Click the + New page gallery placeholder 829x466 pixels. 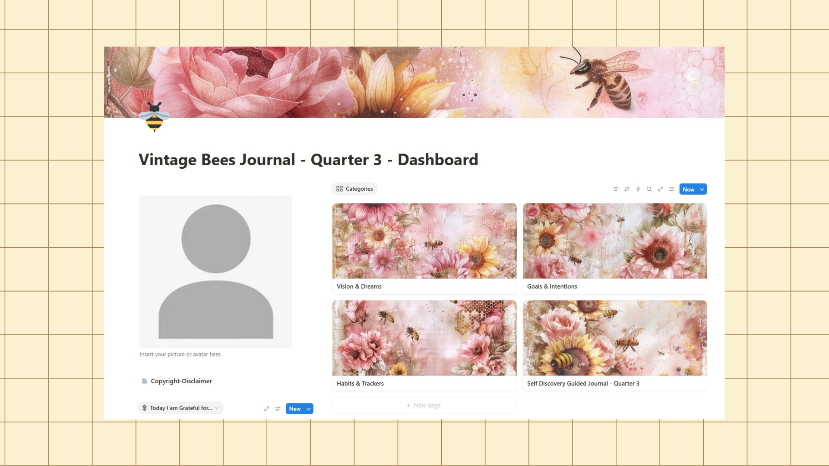tap(424, 405)
